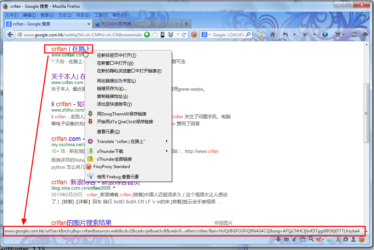Open downloads via status bar down arrow
Screen dimensions: 374x250
(278, 239)
